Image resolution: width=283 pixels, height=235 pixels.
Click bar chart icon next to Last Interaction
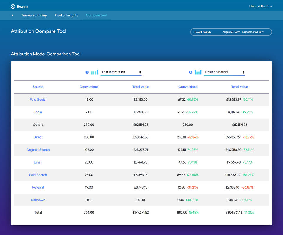coord(95,72)
